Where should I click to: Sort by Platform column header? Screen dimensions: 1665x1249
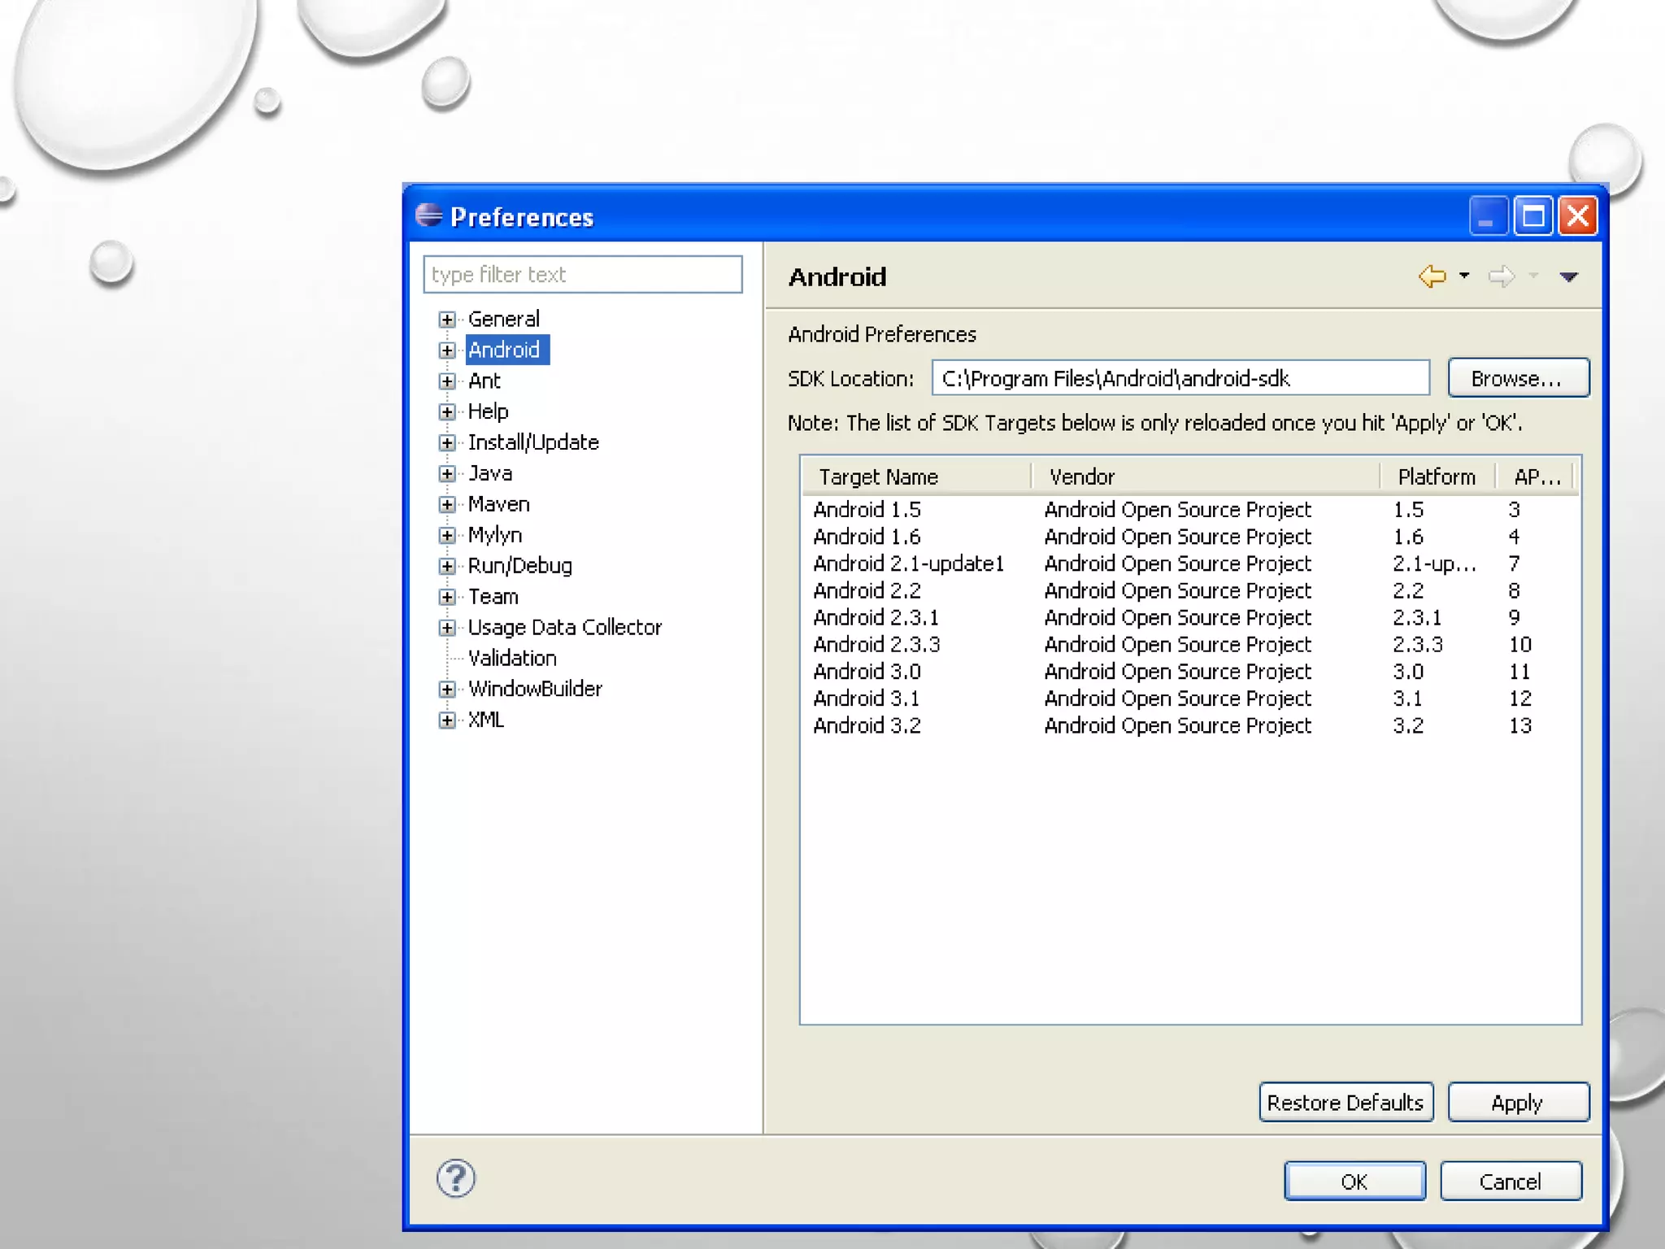tap(1438, 477)
